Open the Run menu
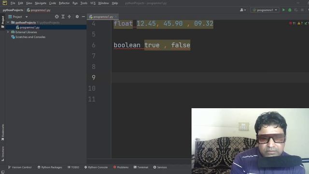This screenshot has width=309, height=174. [x=75, y=3]
